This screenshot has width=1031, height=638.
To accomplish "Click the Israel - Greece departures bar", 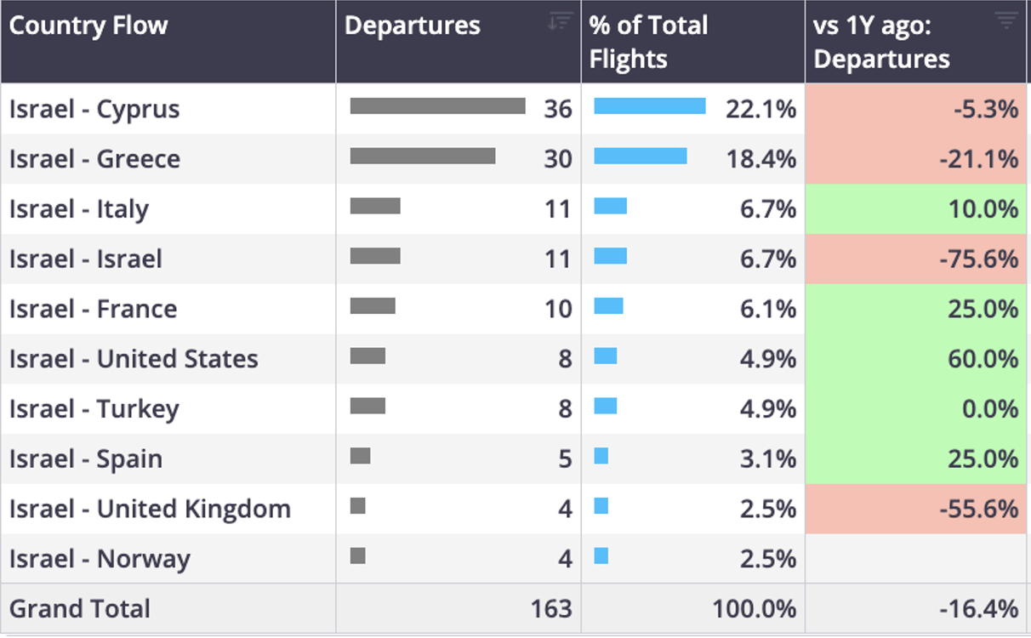I will pos(423,157).
